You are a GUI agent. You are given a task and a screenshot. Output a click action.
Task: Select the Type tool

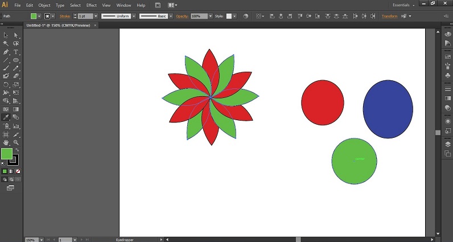coord(16,52)
